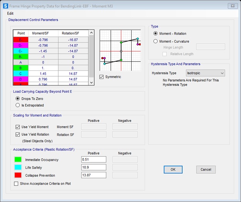The height and width of the screenshot is (202, 241).
Task: Edit the Immediate Occupancy positive value field
Action: [x=93, y=159]
